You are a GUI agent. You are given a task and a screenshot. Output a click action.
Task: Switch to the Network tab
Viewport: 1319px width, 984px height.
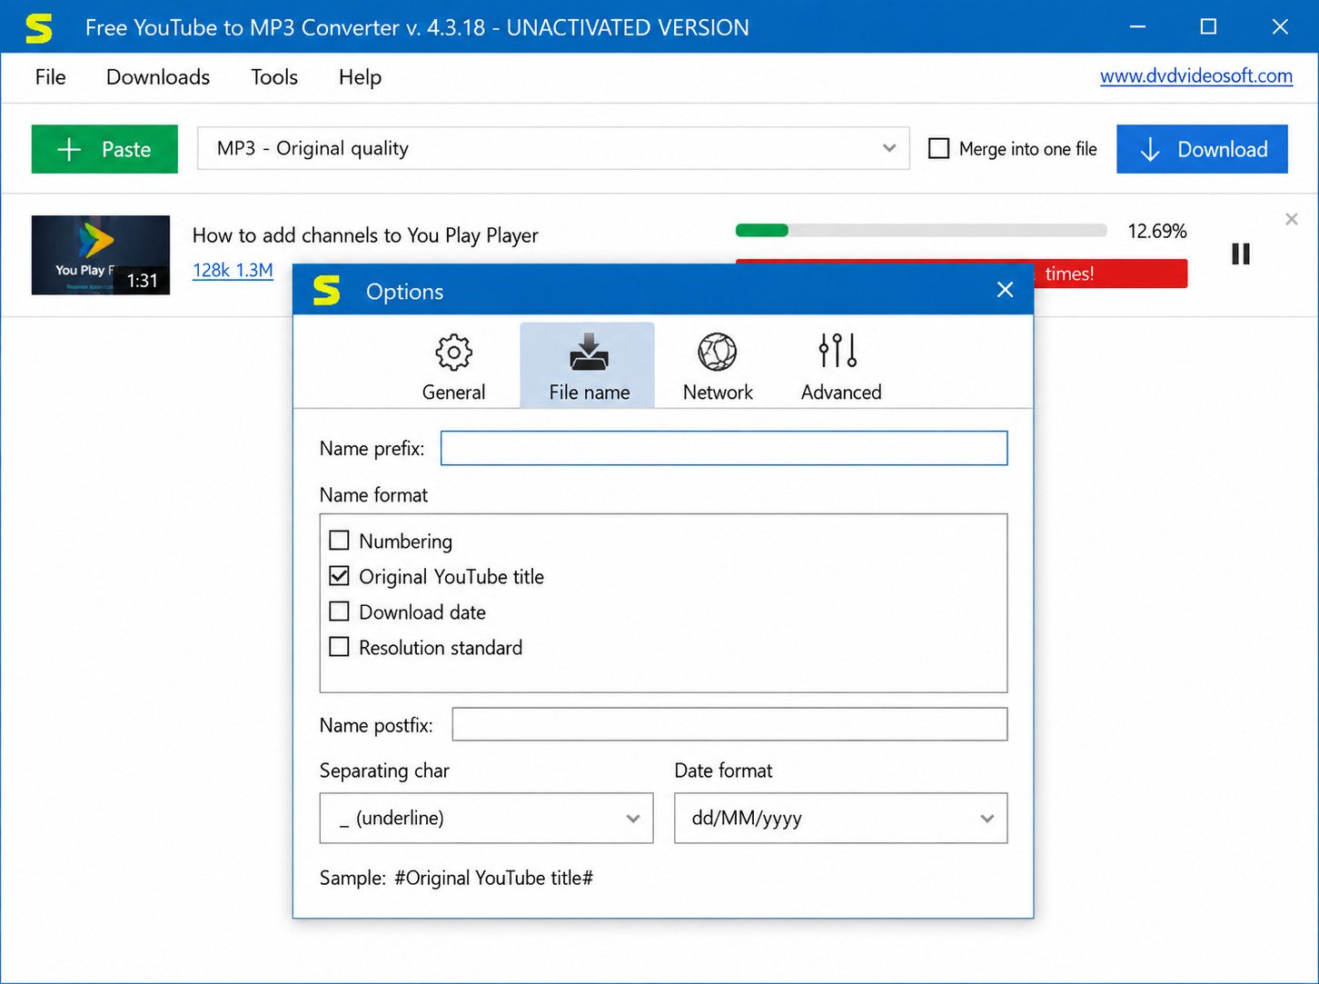718,366
